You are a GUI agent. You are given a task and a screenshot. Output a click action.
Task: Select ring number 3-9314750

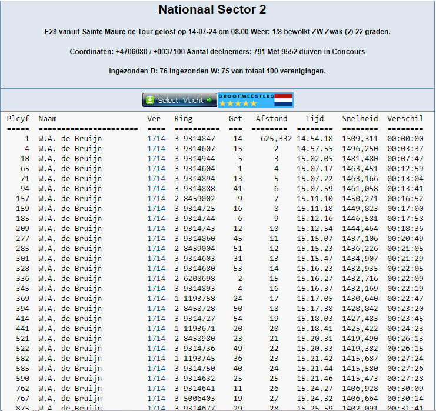coord(195,369)
